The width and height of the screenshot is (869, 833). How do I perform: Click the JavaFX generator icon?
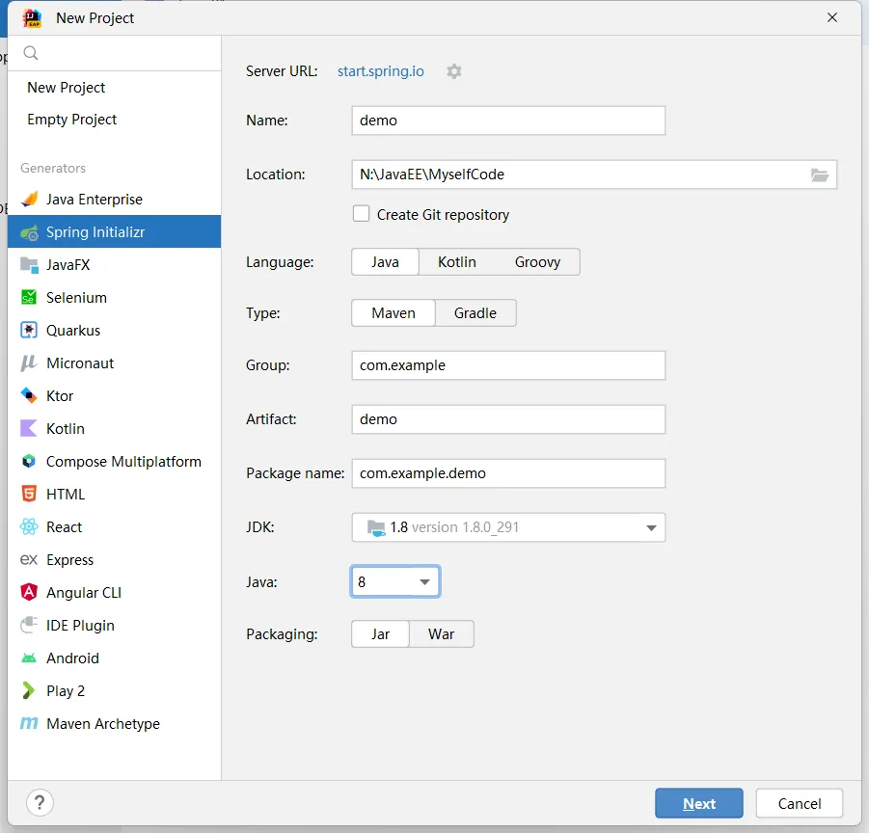pyautogui.click(x=29, y=265)
